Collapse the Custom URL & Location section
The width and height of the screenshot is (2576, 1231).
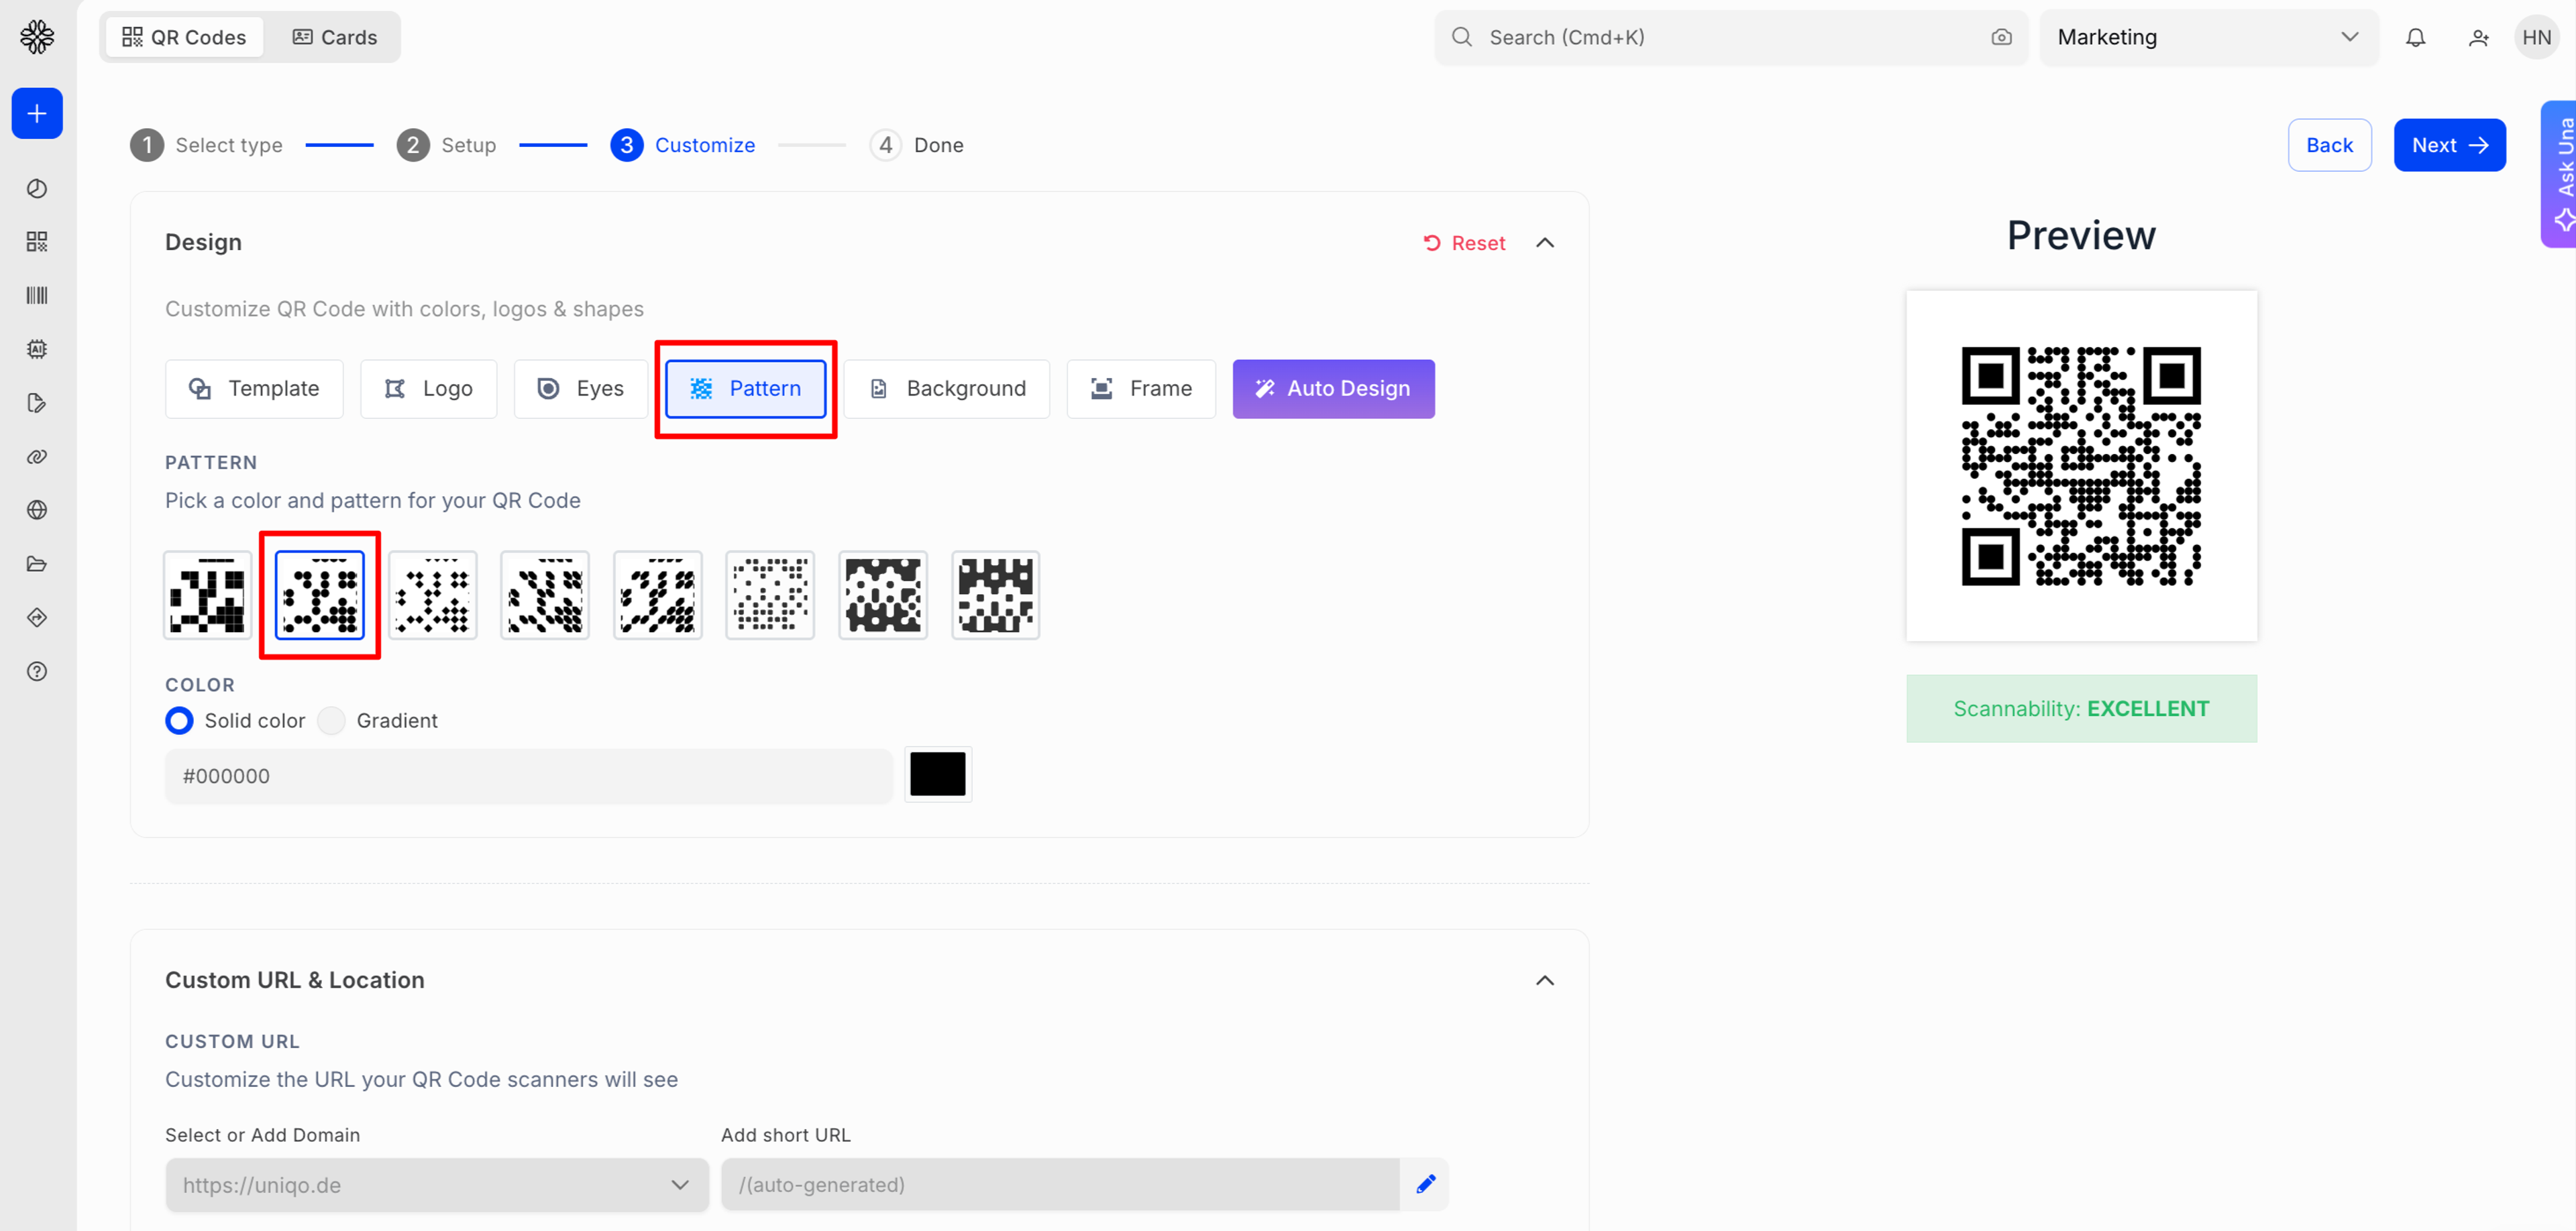(1544, 980)
